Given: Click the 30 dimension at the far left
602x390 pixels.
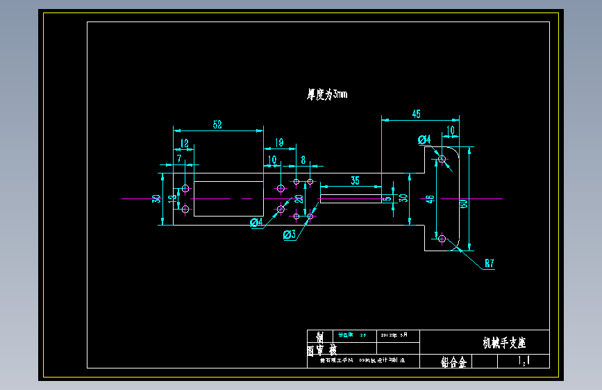Looking at the screenshot, I should tap(156, 198).
